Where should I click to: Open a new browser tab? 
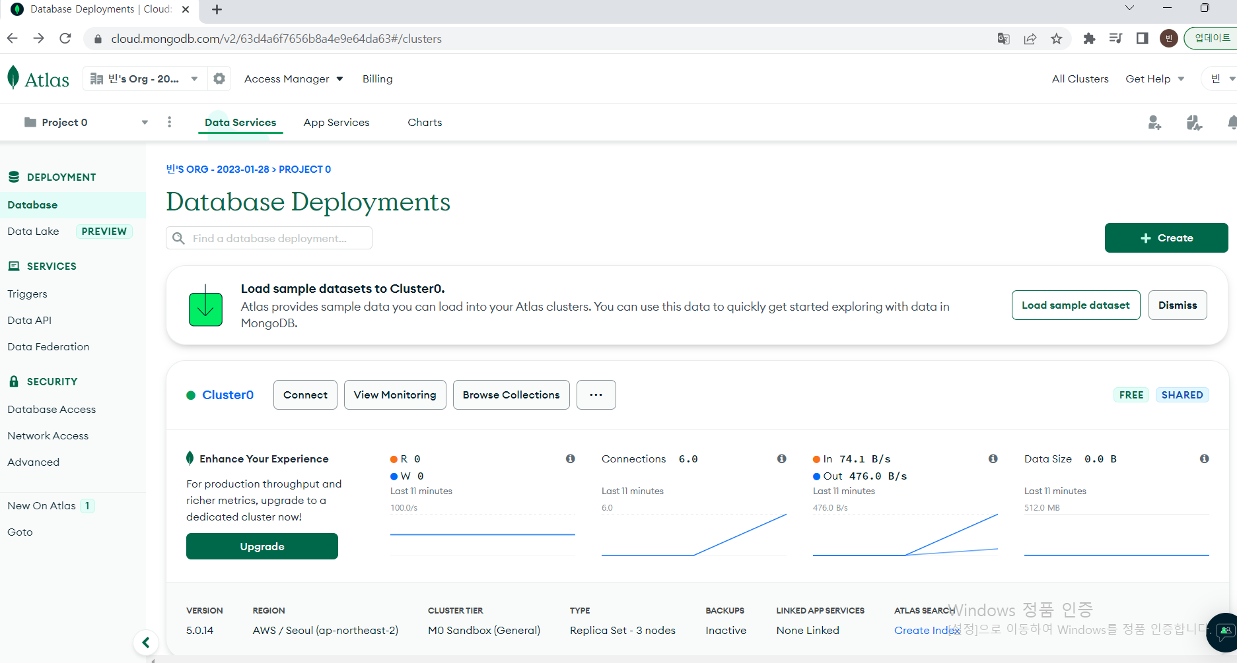pos(217,9)
